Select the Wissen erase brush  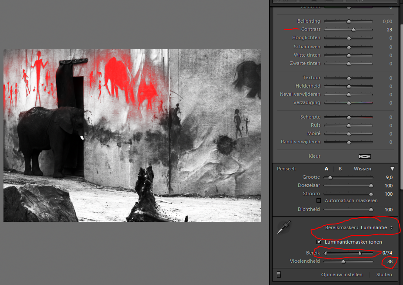click(362, 169)
